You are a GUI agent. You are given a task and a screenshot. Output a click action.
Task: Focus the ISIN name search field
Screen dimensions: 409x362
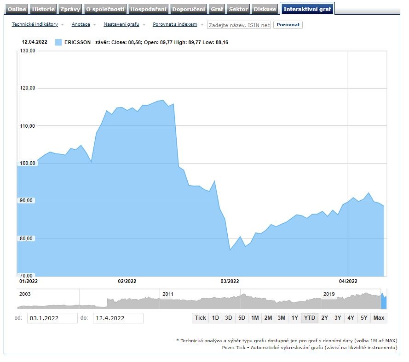tap(239, 25)
